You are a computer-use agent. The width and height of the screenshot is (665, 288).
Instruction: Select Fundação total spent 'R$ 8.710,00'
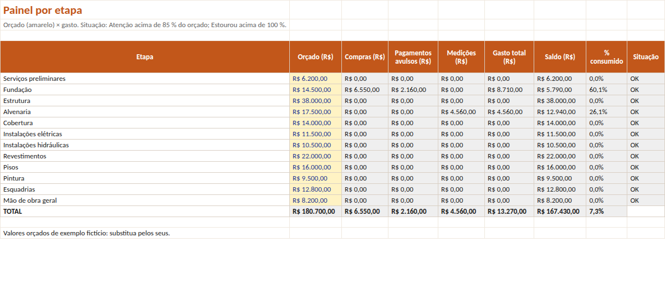click(509, 90)
